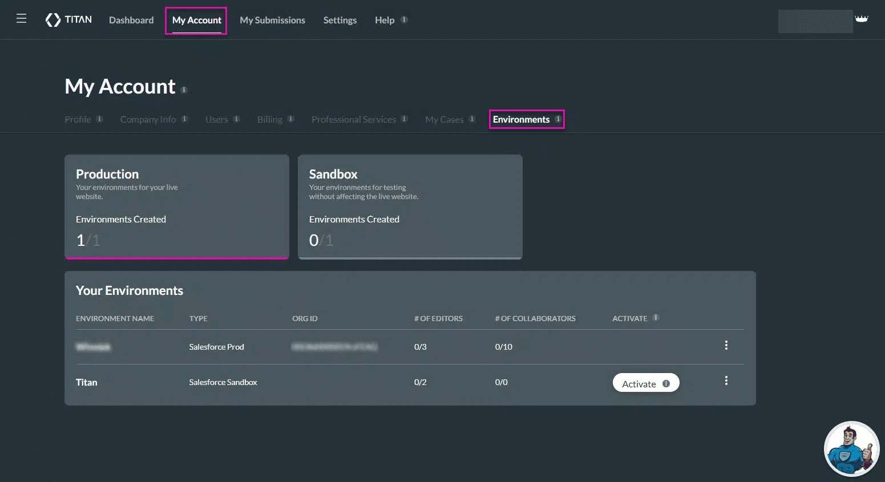This screenshot has height=482, width=885.
Task: Select the Sandbox environments card
Action: click(410, 206)
